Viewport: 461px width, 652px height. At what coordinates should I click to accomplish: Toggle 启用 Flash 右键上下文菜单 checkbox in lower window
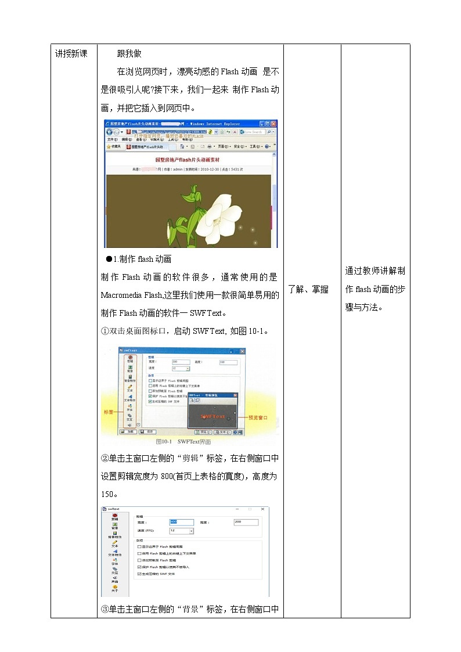pos(139,553)
